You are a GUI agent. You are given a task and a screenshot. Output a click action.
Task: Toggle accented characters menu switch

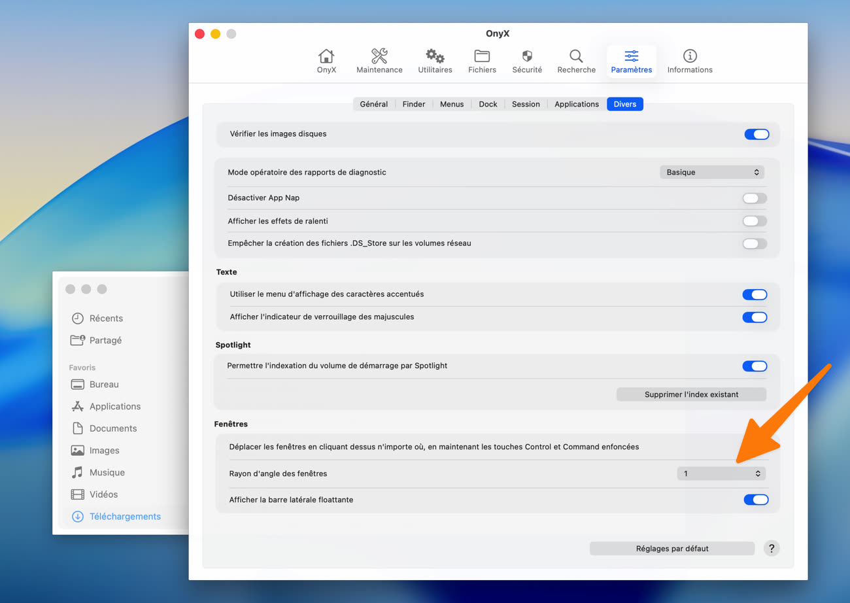click(755, 295)
